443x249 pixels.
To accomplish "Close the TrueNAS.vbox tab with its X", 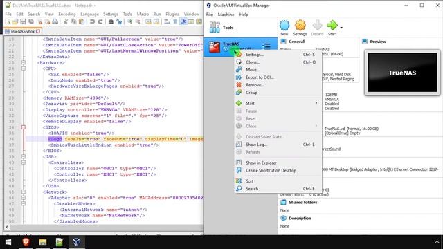I will [38, 31].
